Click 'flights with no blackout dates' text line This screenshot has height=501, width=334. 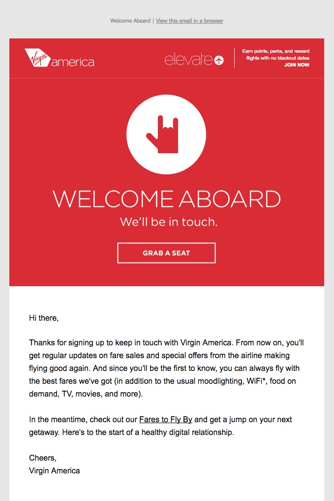[x=277, y=58]
